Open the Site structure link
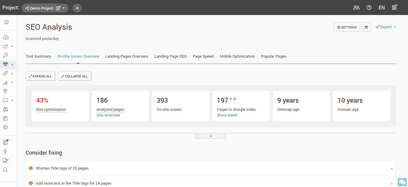This screenshot has width=408, height=187. coord(108,115)
